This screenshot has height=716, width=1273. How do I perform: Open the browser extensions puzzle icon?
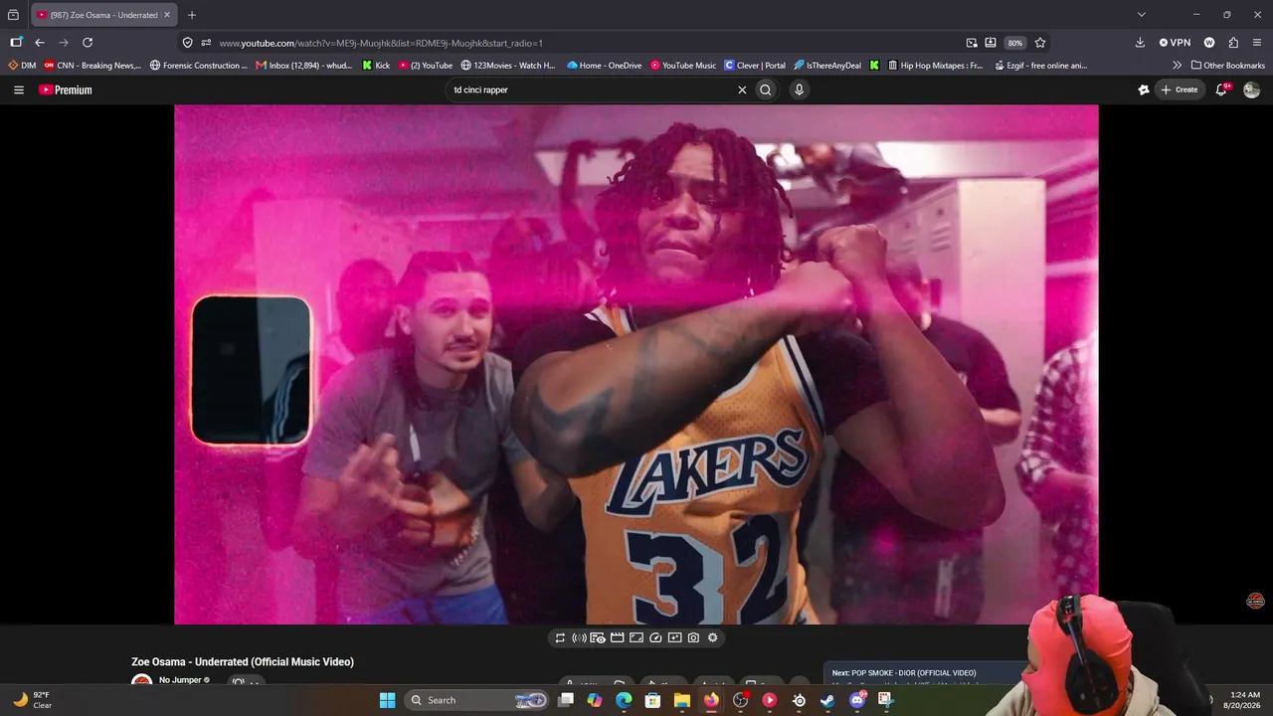[1233, 43]
